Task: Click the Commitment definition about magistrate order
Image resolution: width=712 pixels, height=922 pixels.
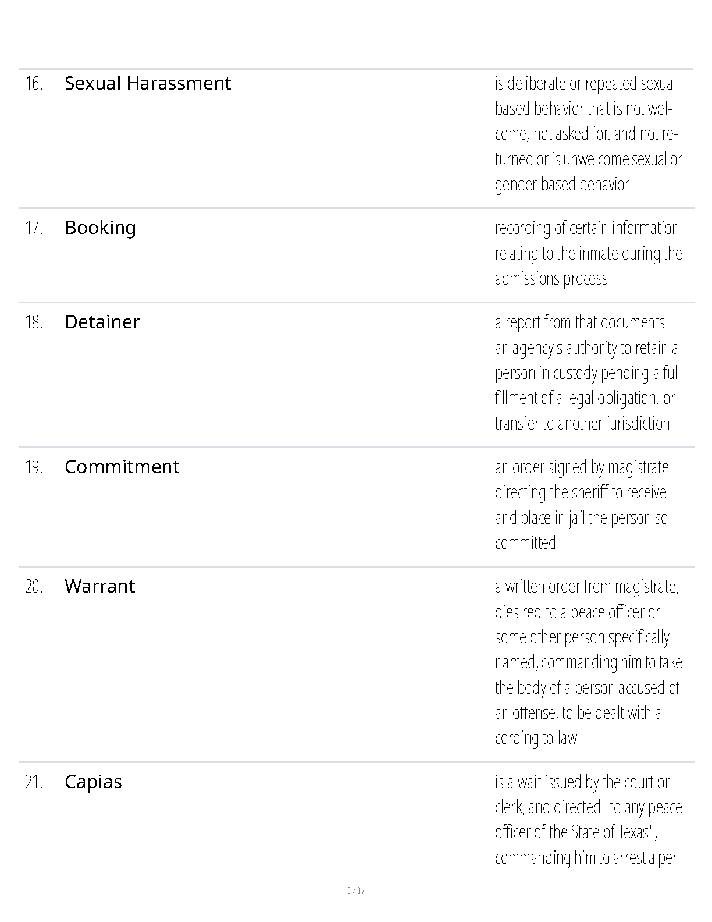Action: pos(582,505)
